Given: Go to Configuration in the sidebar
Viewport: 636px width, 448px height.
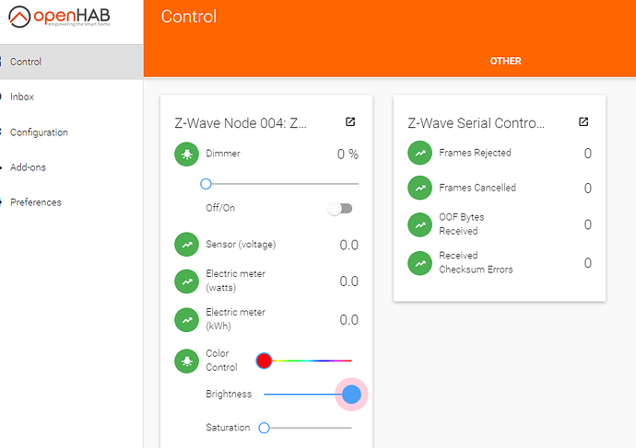Looking at the screenshot, I should pyautogui.click(x=39, y=132).
